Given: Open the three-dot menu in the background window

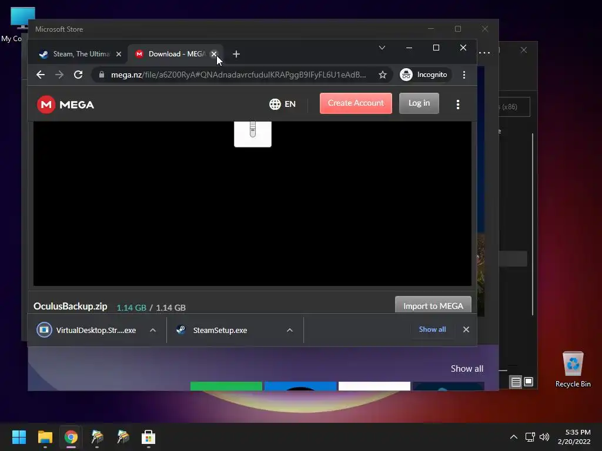Looking at the screenshot, I should point(484,52).
